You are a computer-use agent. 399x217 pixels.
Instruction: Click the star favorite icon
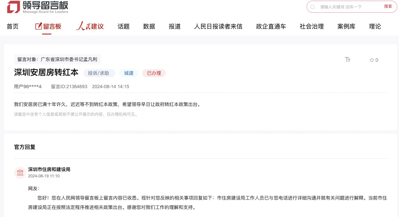[x=371, y=60]
